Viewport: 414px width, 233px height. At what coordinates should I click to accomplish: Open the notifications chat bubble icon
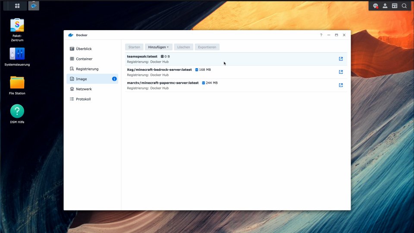click(375, 6)
